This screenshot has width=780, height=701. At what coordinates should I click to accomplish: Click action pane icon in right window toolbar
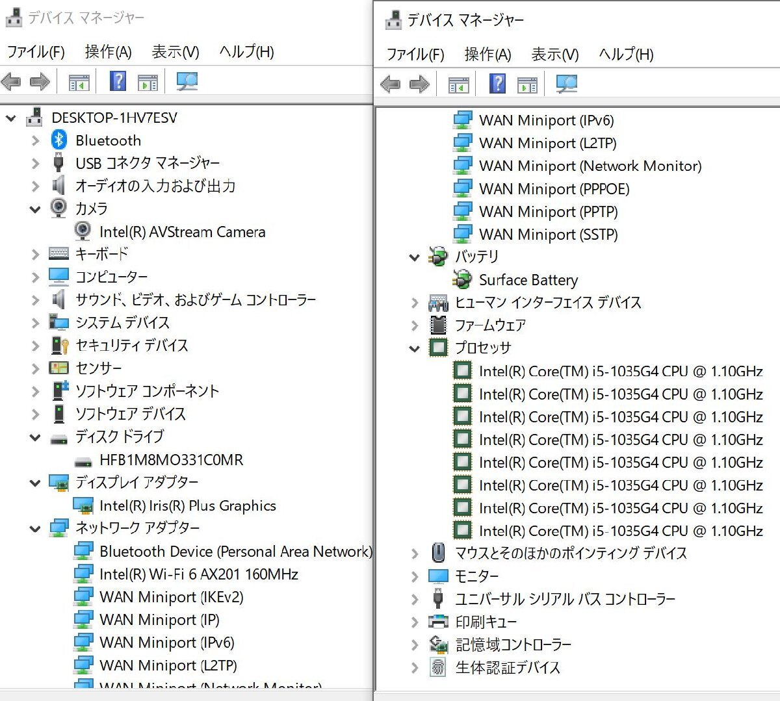[527, 85]
